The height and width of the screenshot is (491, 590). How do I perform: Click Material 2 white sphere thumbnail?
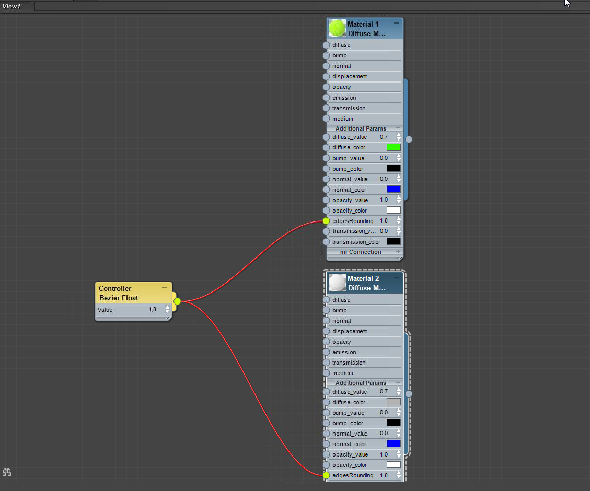[337, 283]
